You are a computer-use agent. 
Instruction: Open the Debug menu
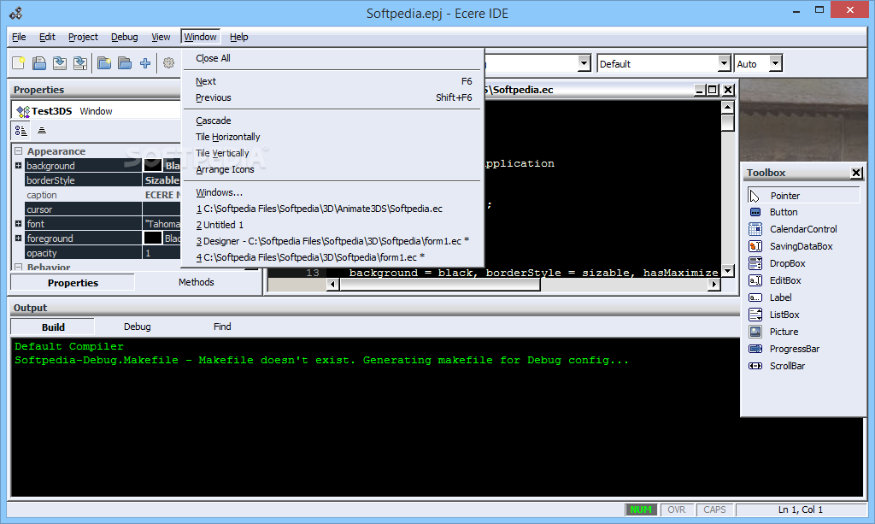coord(125,37)
